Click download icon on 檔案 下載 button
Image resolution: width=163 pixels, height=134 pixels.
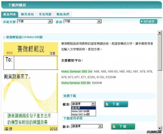[107, 104]
